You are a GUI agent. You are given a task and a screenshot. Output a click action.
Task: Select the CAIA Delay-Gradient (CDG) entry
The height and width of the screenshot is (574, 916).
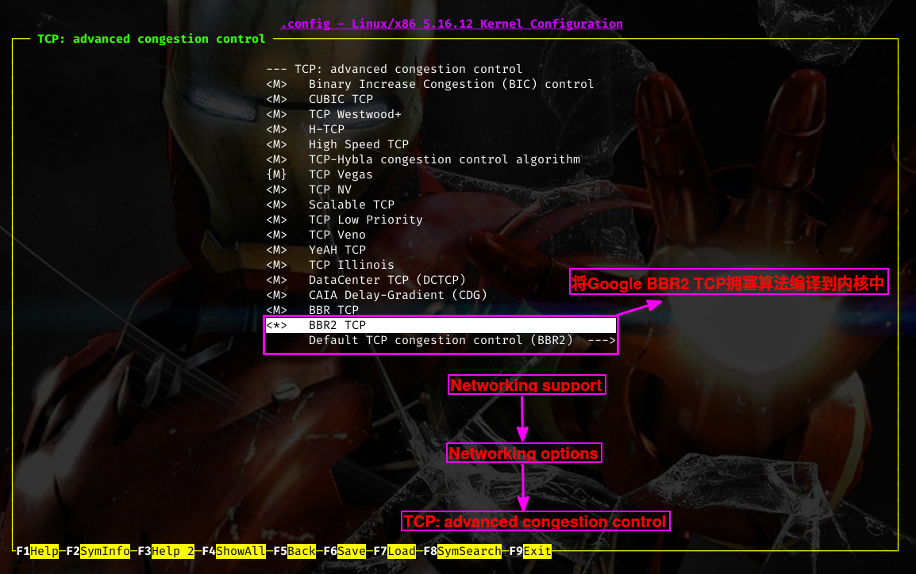[398, 295]
